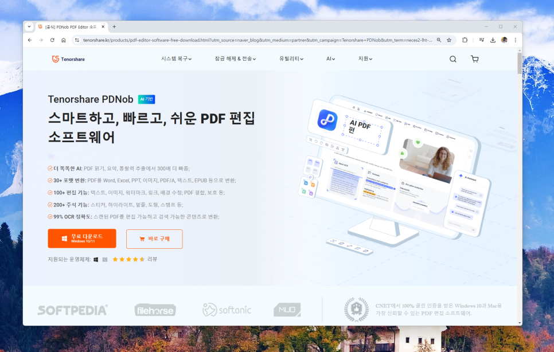Select the PDNob PDF Editor browser tab
This screenshot has width=554, height=352.
tap(71, 27)
